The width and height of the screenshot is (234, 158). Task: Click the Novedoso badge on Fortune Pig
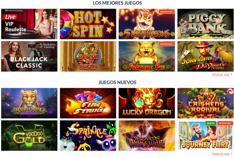tap(167, 44)
